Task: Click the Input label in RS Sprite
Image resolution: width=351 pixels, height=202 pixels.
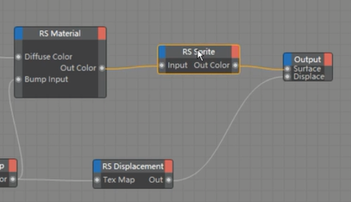Action: coord(178,65)
